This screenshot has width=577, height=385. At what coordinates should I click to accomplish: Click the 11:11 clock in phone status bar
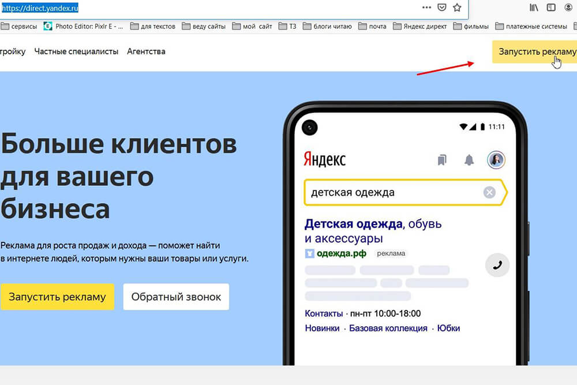pos(497,127)
